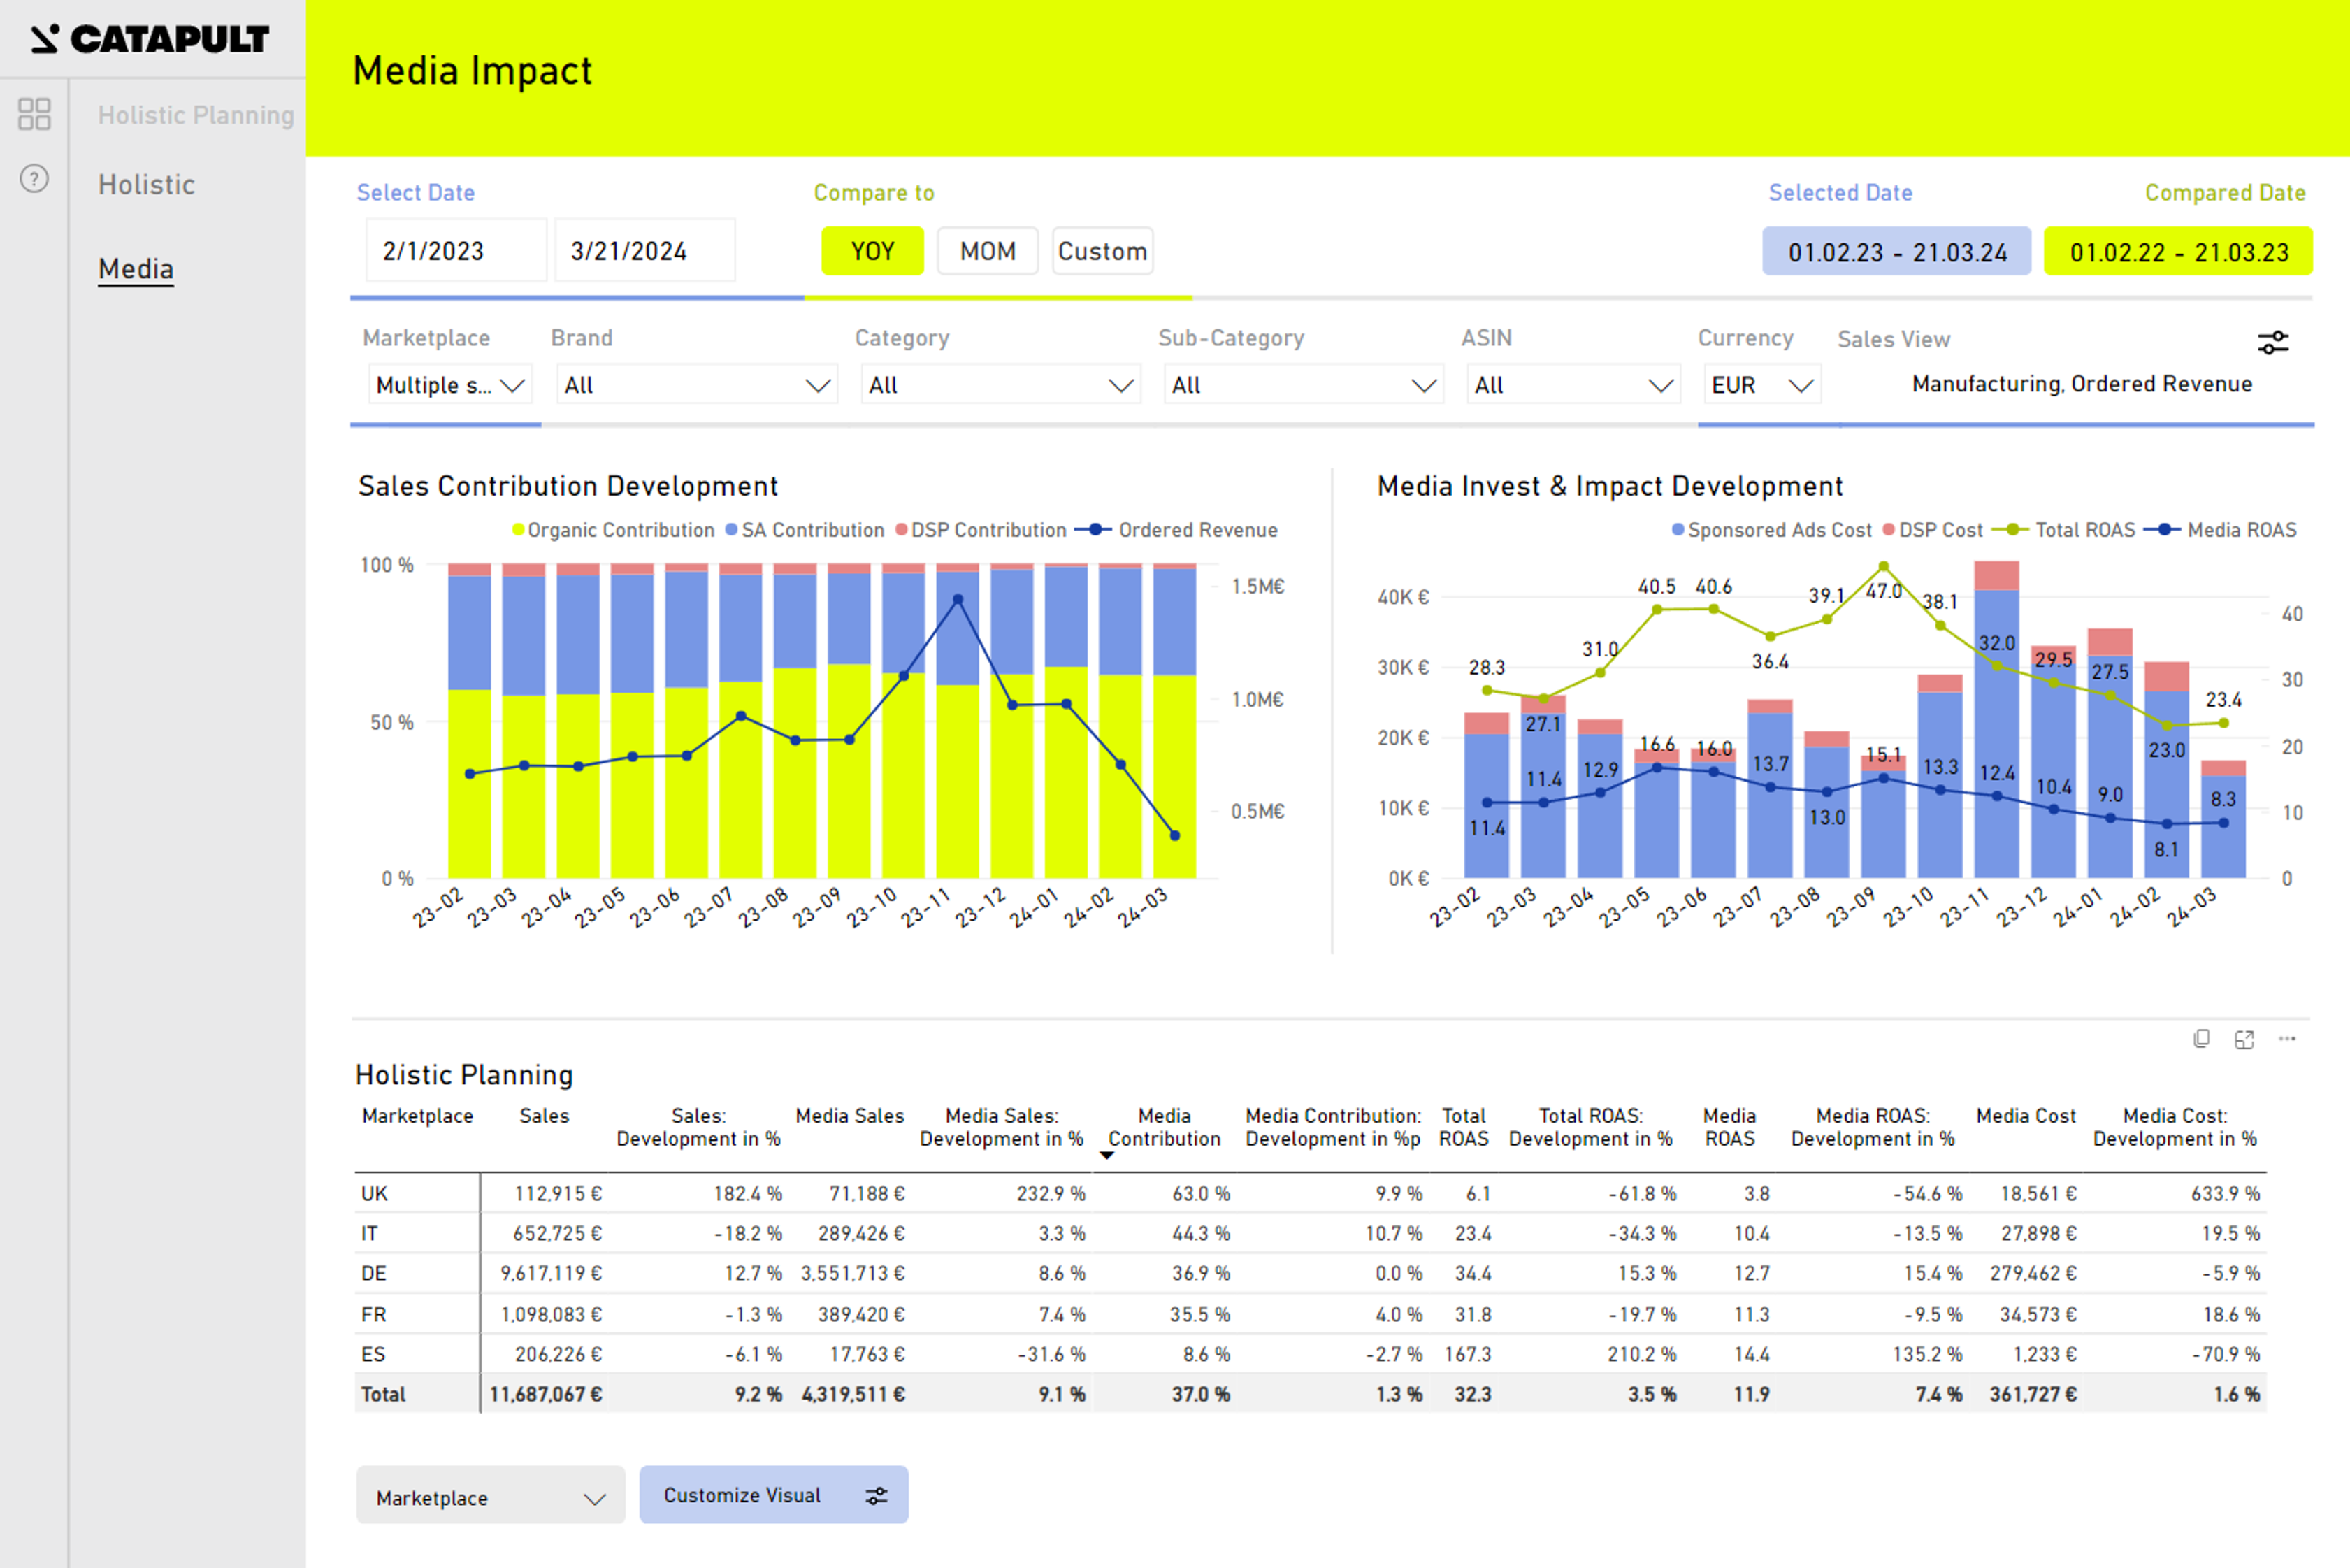Click the Customize Visual button
The image size is (2350, 1568).
click(742, 1495)
